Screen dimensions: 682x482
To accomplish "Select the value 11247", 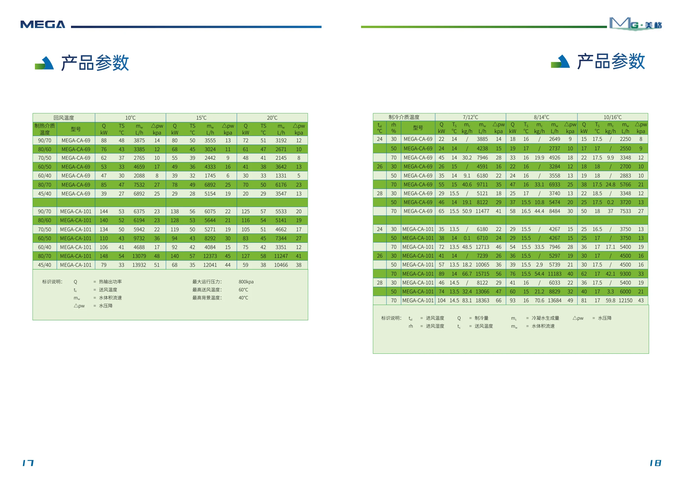I will tap(281, 256).
